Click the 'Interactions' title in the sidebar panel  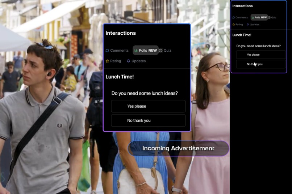[x=242, y=6]
